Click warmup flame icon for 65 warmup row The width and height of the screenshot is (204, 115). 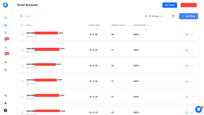click(187, 113)
